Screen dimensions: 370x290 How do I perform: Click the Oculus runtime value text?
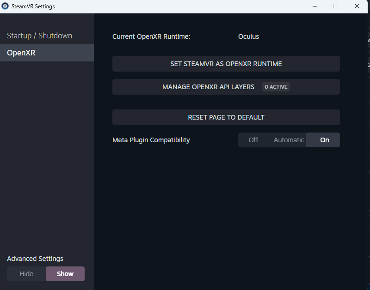(248, 36)
